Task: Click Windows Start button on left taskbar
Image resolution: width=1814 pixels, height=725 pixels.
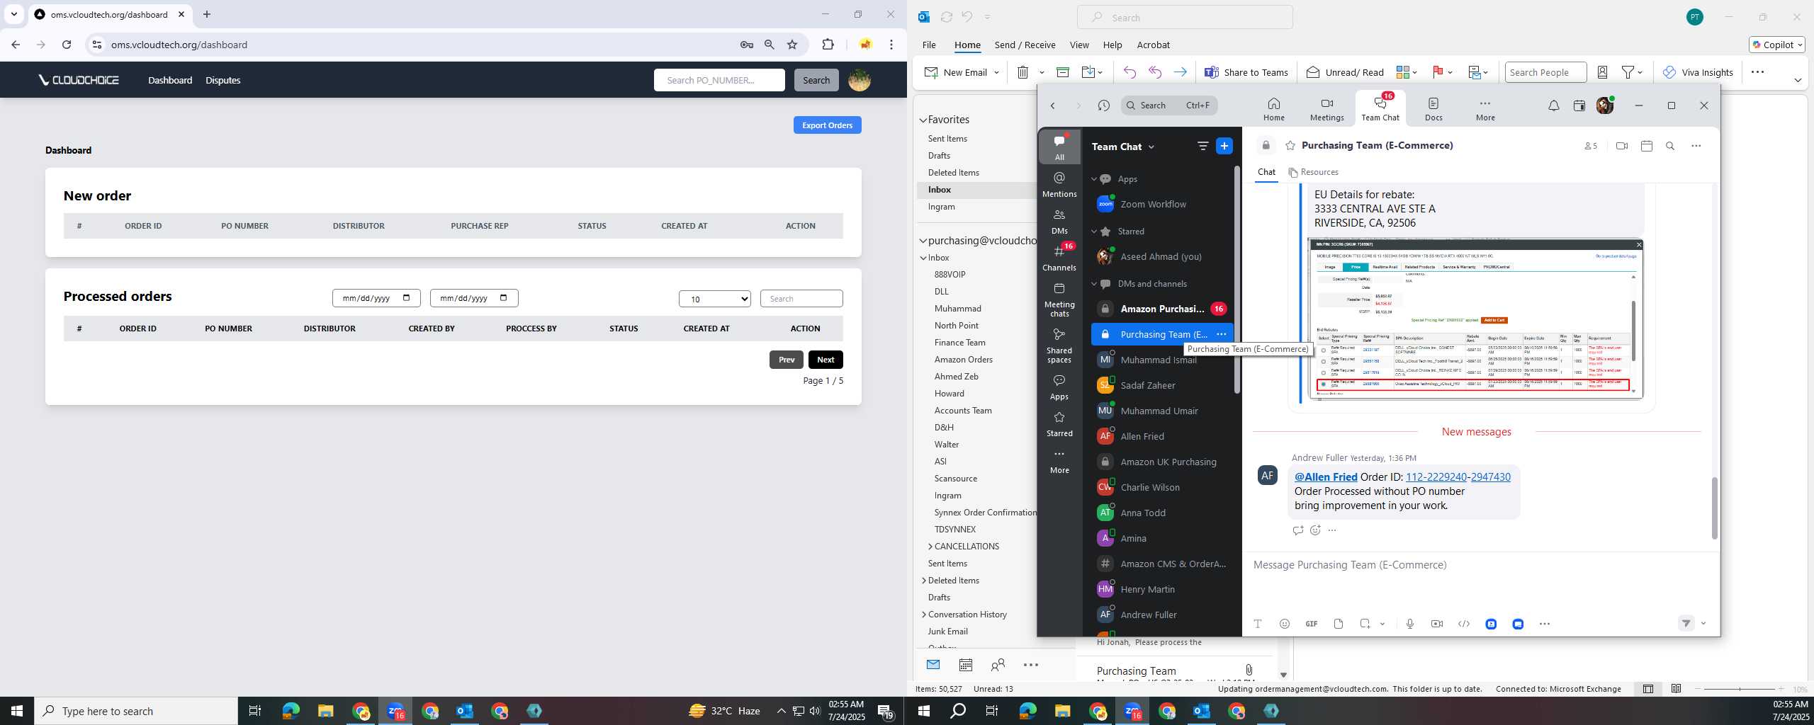Action: coord(17,711)
